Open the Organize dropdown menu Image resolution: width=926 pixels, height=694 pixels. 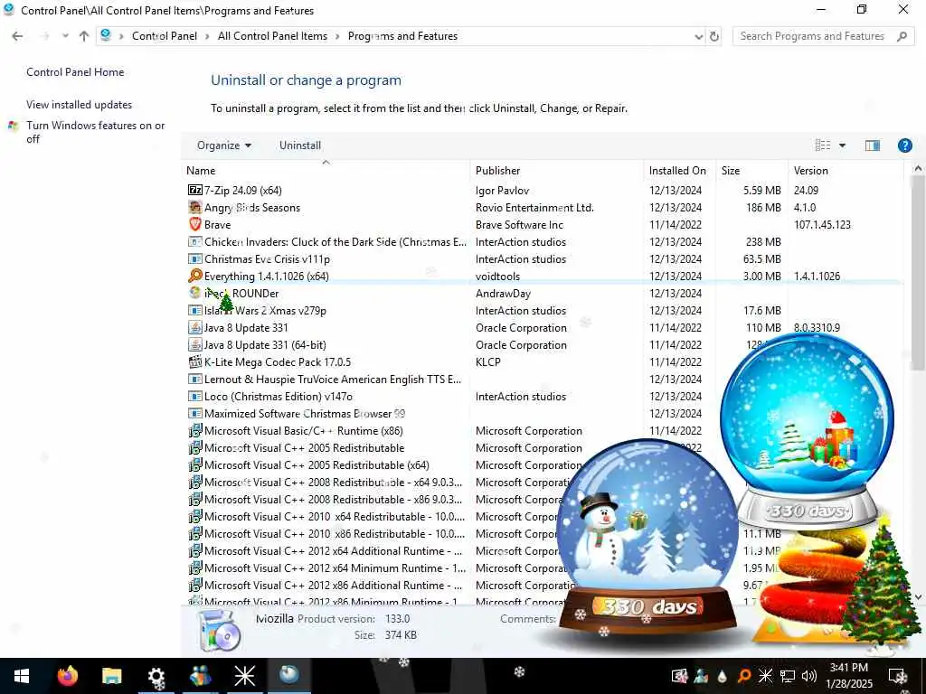(x=224, y=145)
